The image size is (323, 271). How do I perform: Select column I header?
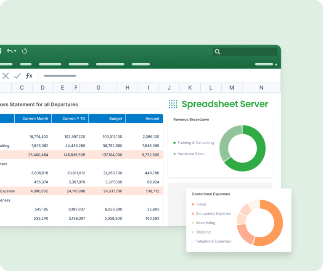148,88
